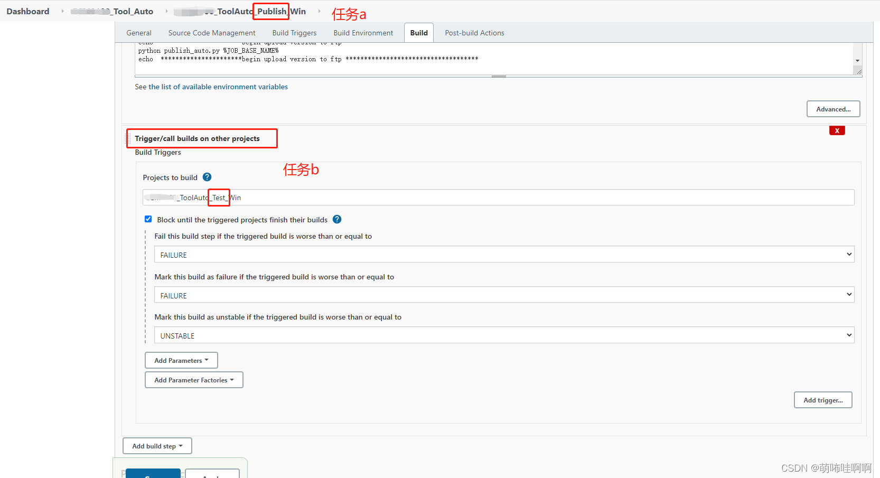Open help for Projects to build
Screen dimensions: 880x478
pyautogui.click(x=207, y=177)
